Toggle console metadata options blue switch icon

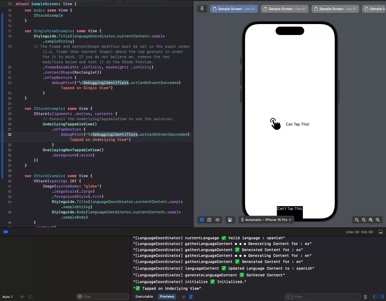click(x=191, y=297)
